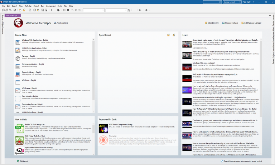Viewport: 275px width, 165px height.
Task: Open the Help menu
Action: click(x=71, y=6)
